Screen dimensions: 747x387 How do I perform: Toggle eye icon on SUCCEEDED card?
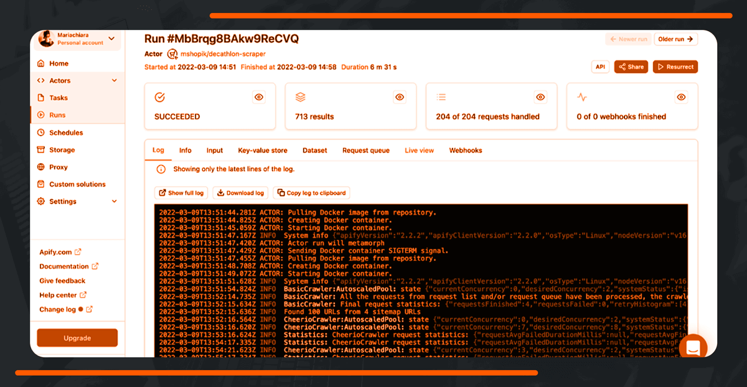click(259, 97)
